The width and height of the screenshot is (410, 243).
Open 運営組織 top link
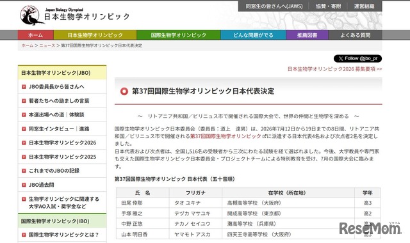click(x=364, y=6)
